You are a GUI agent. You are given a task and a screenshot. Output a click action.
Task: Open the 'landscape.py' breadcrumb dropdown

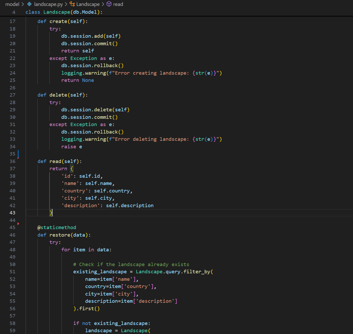click(x=48, y=4)
